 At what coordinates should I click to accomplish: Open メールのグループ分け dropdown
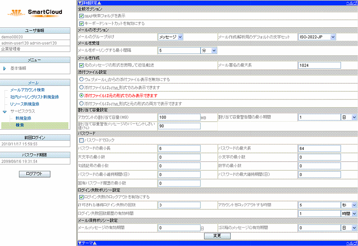point(170,37)
